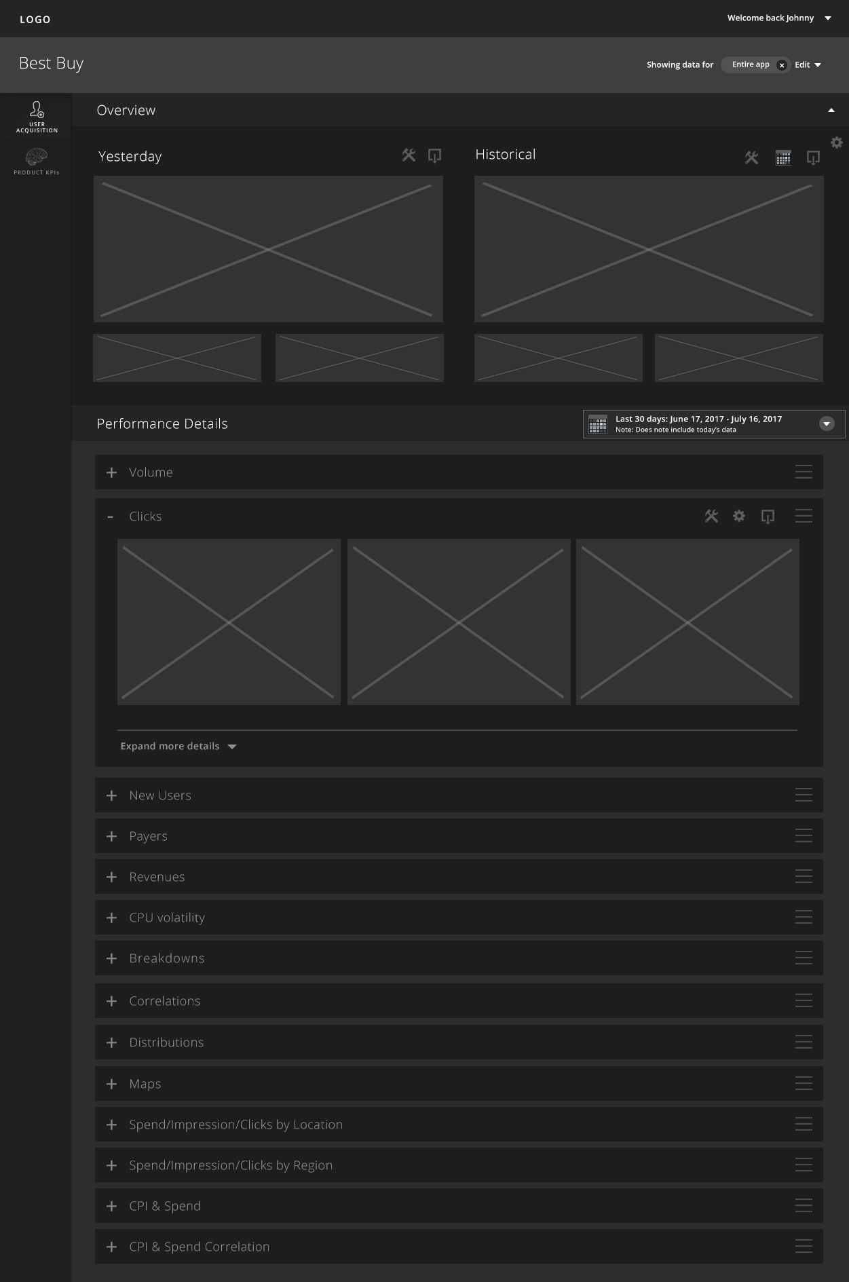
Task: Open the Historical main chart placeholder
Action: tap(649, 249)
